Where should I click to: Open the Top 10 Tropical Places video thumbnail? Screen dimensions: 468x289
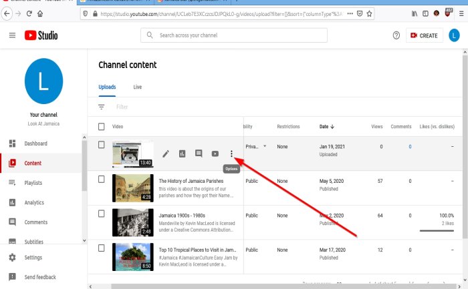(132, 257)
